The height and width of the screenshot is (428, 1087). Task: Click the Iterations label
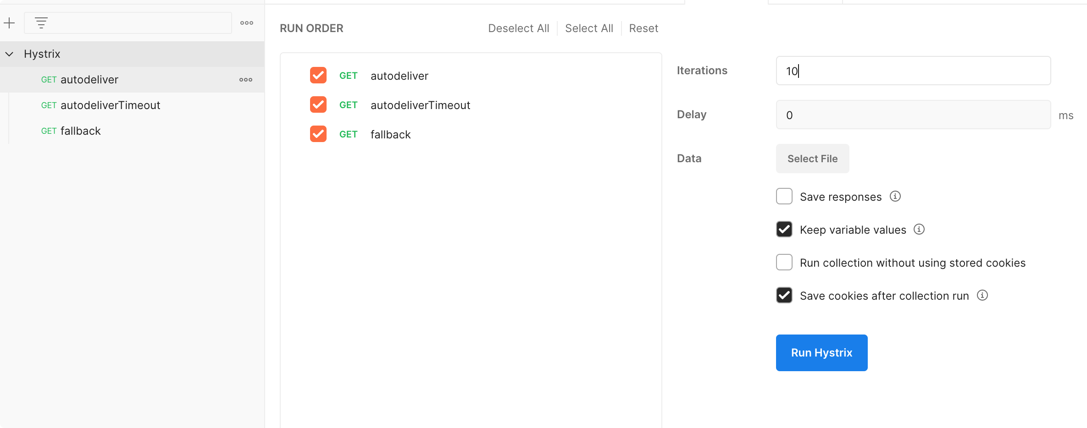(702, 71)
